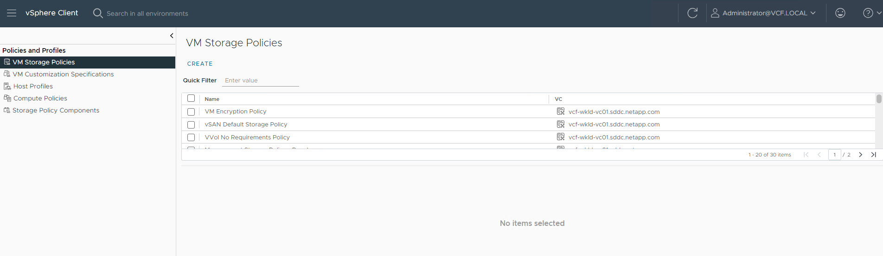Screen dimensions: 883x256
Task: Collapse the left navigation panel
Action: (172, 36)
